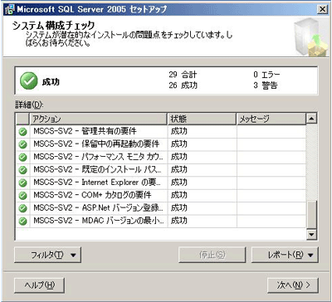The image size is (332, 302).
Task: Click the 26 成功 summary count
Action: 183,85
